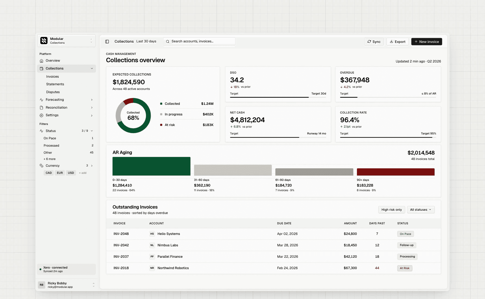Screen dimensions: 485x299
Task: Click the Status filter pulse icon
Action: point(42,131)
